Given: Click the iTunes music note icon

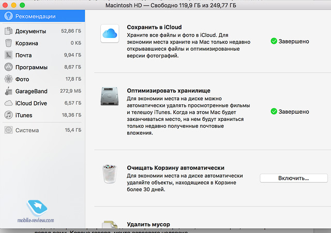Looking at the screenshot, I should coord(8,115).
